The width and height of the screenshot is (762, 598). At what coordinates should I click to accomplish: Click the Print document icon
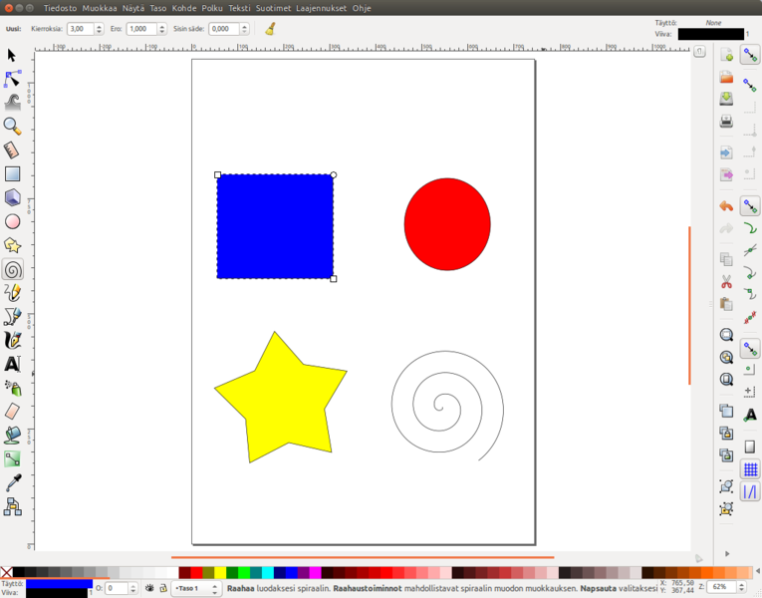726,121
